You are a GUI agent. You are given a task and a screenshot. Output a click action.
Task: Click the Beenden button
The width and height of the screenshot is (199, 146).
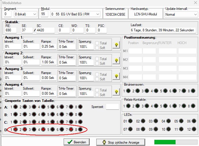(76, 142)
